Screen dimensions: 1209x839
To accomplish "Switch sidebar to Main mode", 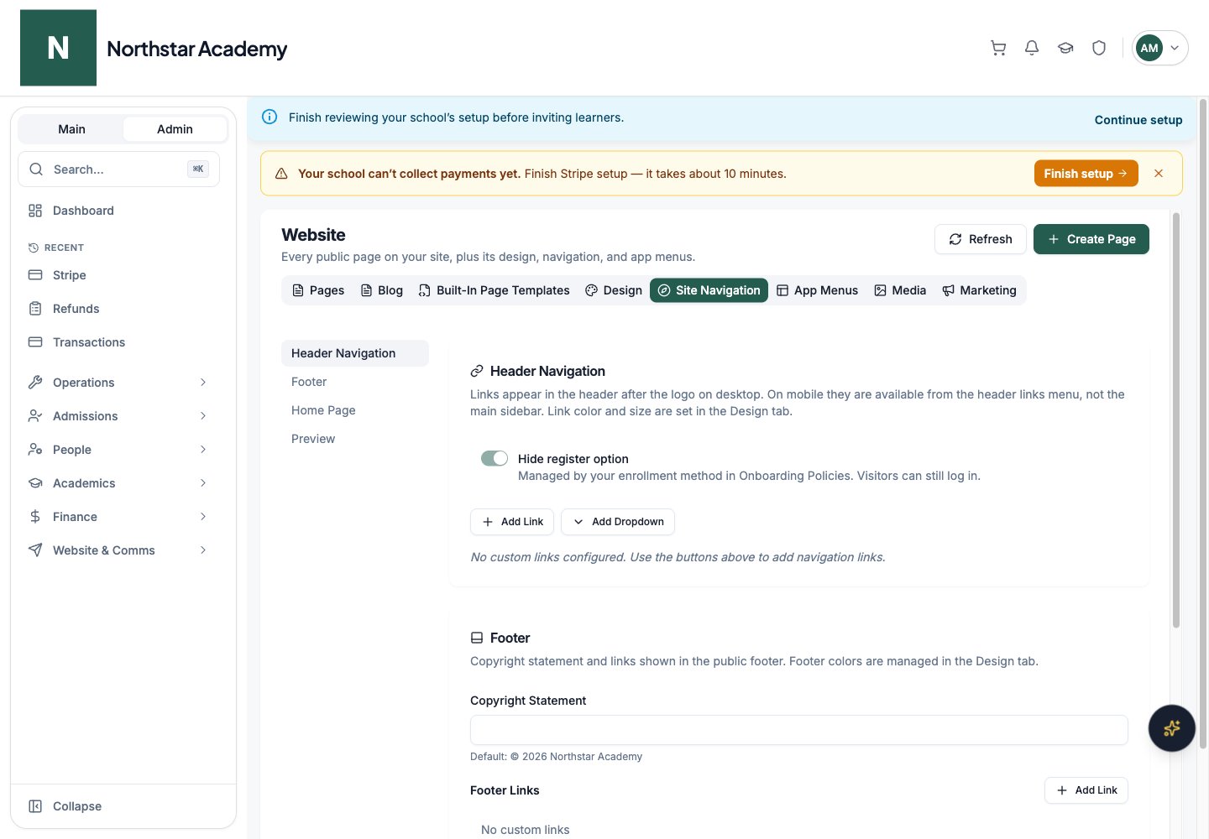I will (71, 129).
